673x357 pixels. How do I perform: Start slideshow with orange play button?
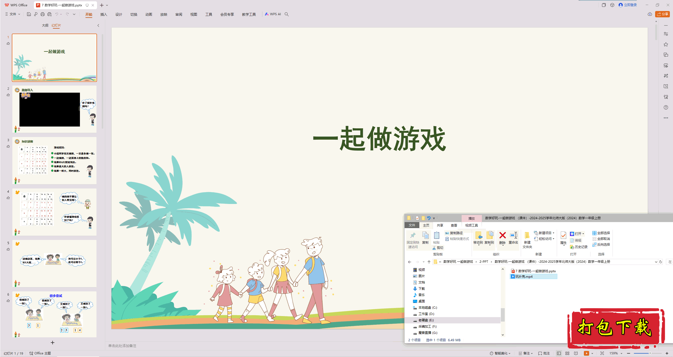(586, 353)
